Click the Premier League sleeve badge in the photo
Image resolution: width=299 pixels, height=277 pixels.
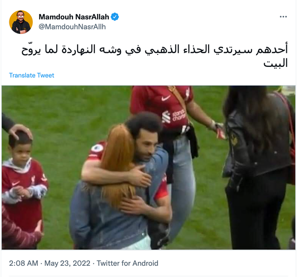(x=97, y=148)
